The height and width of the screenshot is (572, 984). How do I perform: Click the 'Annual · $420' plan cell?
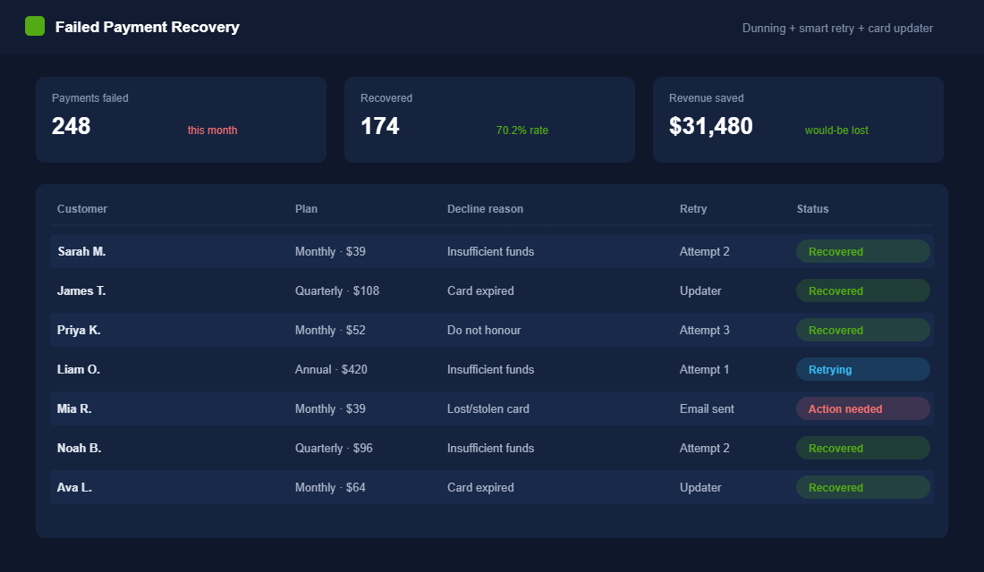331,369
